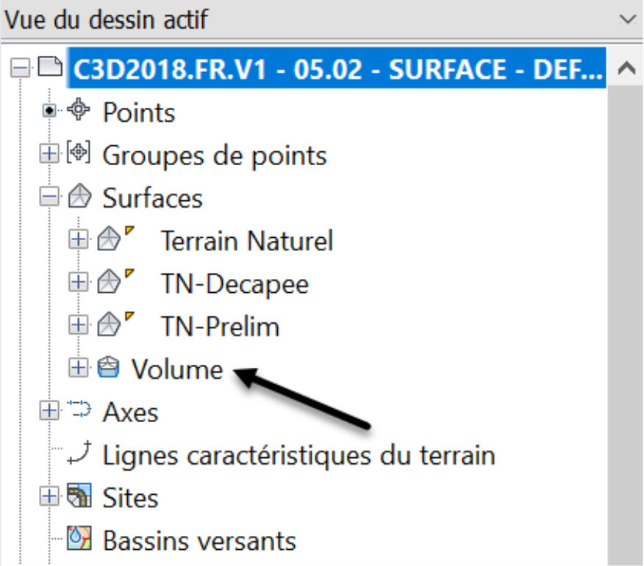Image resolution: width=644 pixels, height=566 pixels.
Task: Expand the Groupes de points node
Action: (49, 154)
